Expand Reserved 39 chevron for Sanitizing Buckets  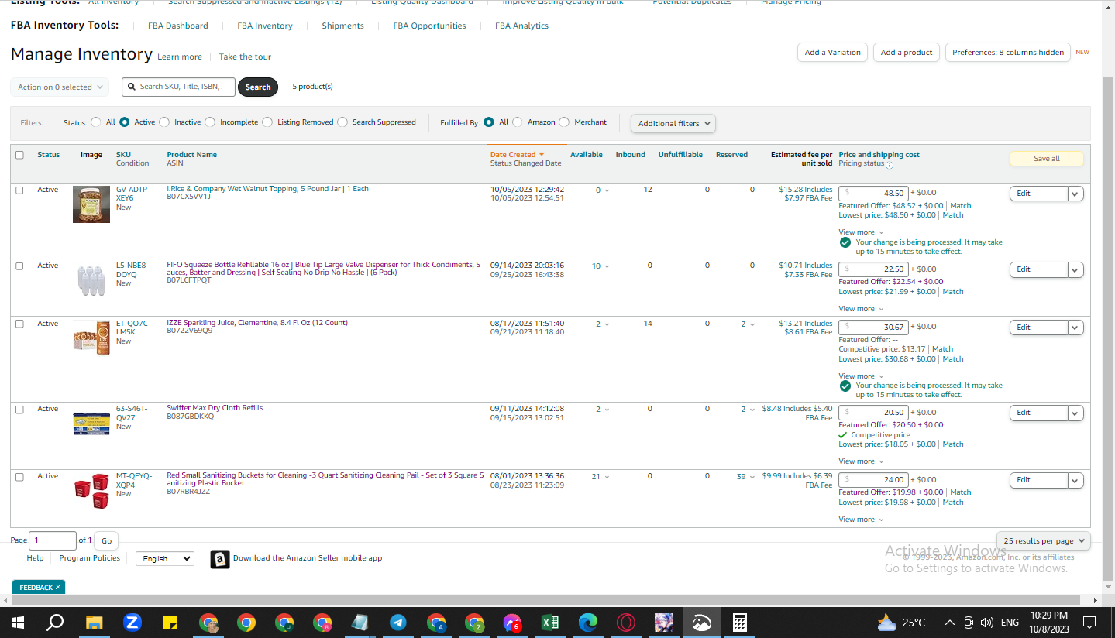pos(752,477)
